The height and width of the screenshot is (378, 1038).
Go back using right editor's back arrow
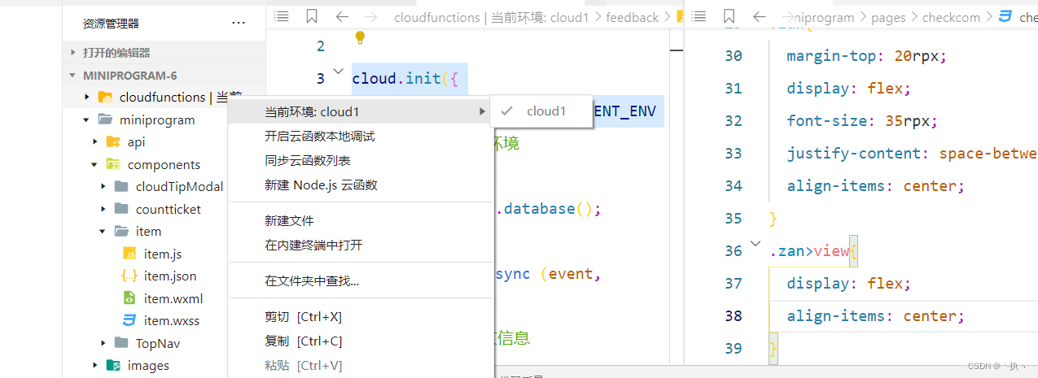click(x=759, y=16)
